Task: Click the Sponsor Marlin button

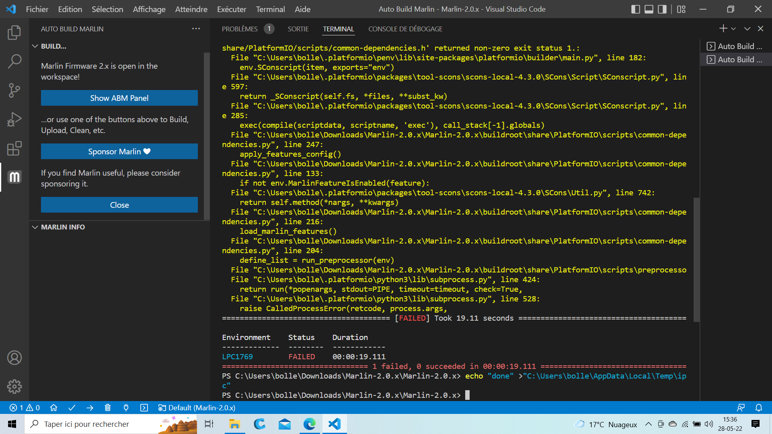Action: point(119,151)
